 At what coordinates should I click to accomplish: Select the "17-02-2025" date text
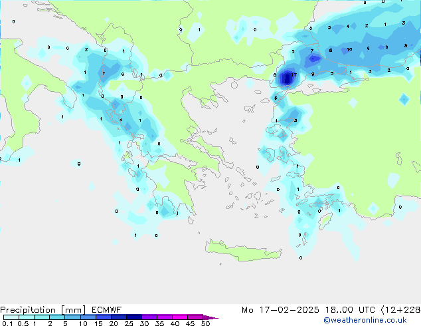point(290,310)
